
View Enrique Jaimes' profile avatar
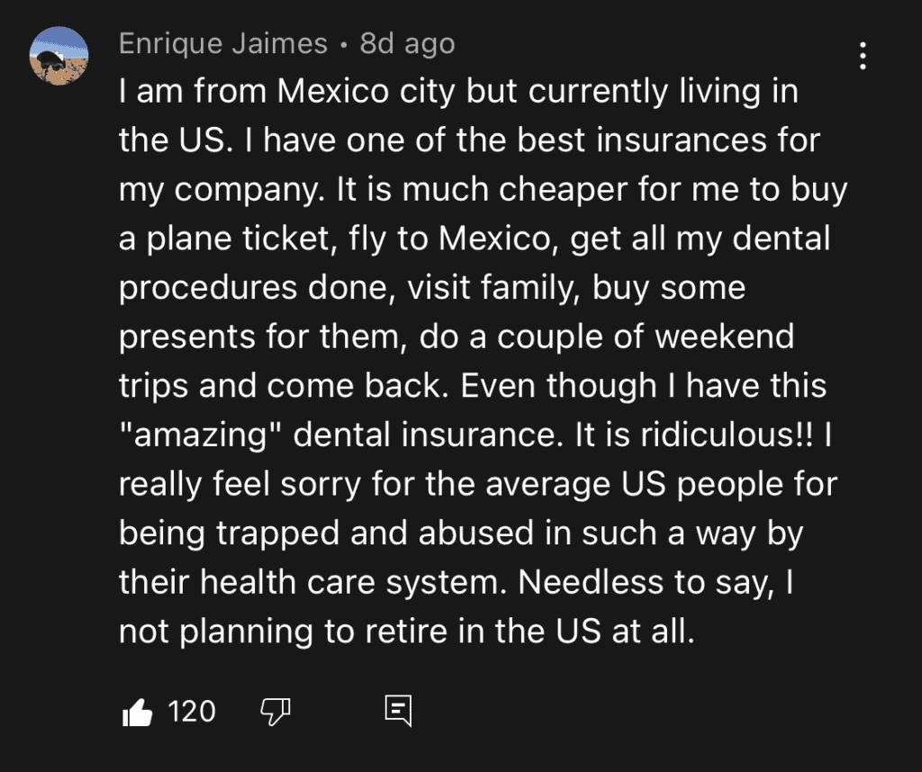tap(59, 56)
